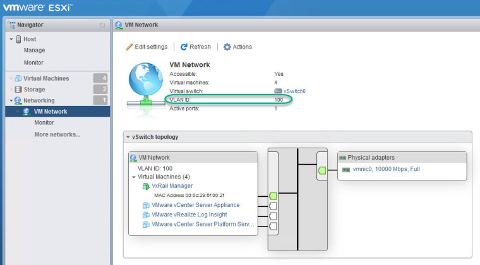Screen dimensions: 480x265
Task: Click the VxRail Manager VM icon
Action: (146, 186)
